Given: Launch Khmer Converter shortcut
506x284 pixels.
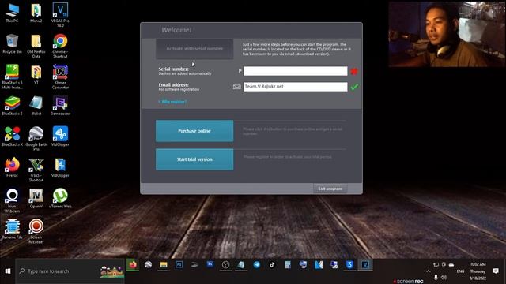Looking at the screenshot, I should point(60,77).
